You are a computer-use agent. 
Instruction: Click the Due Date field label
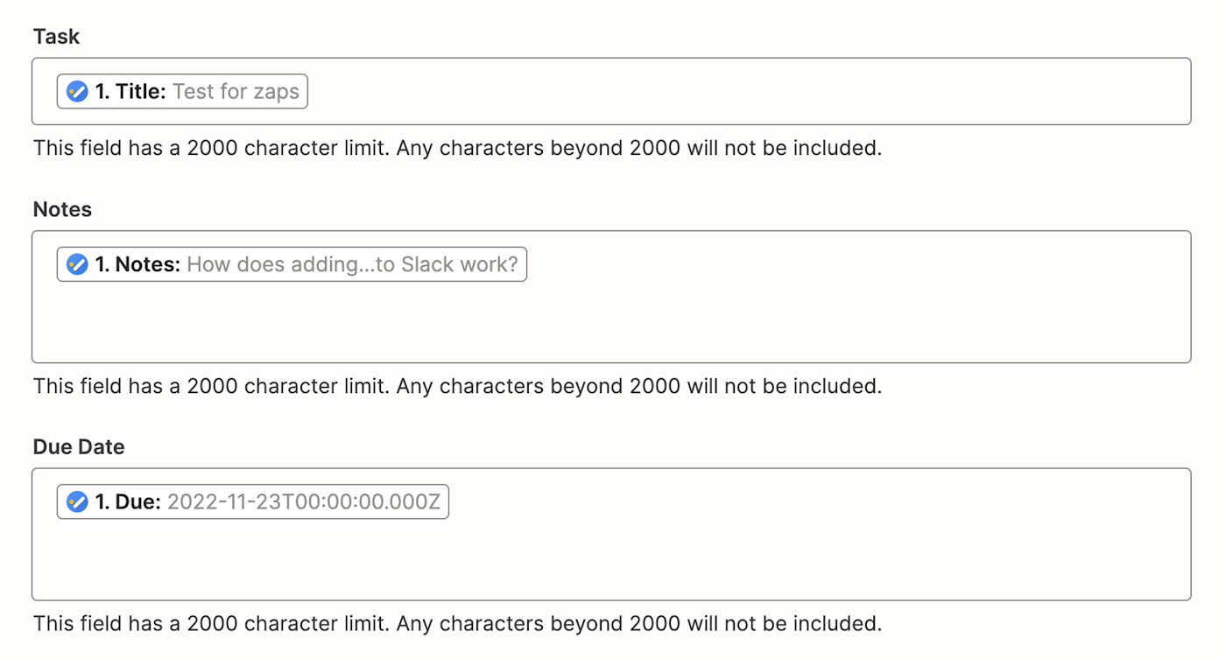(x=79, y=447)
